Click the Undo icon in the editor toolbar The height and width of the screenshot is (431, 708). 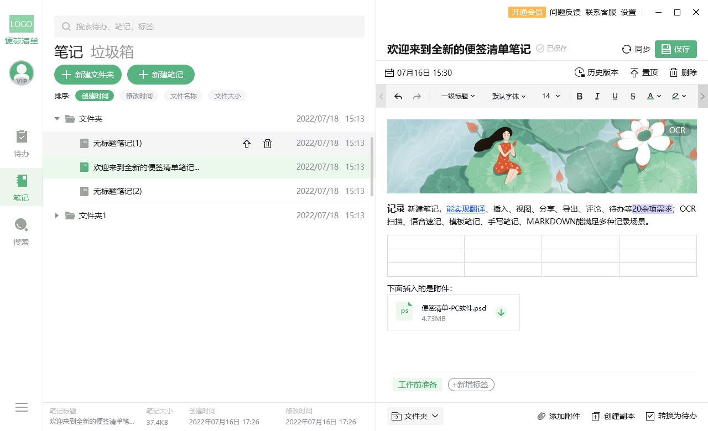(x=398, y=96)
